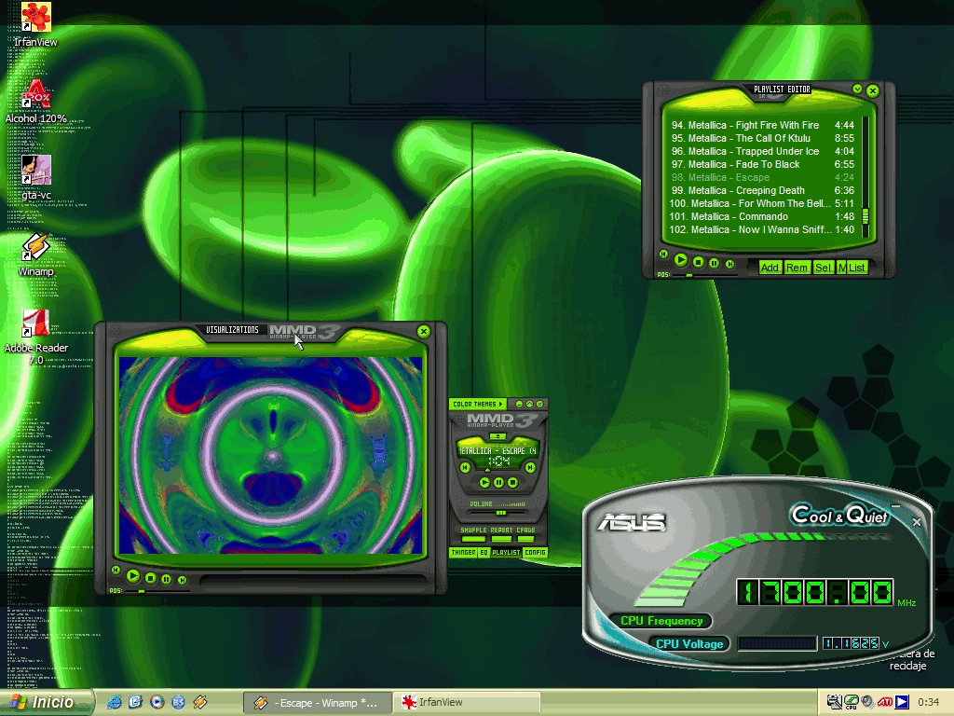The image size is (954, 716).
Task: Open the EQ tab
Action: tap(484, 552)
